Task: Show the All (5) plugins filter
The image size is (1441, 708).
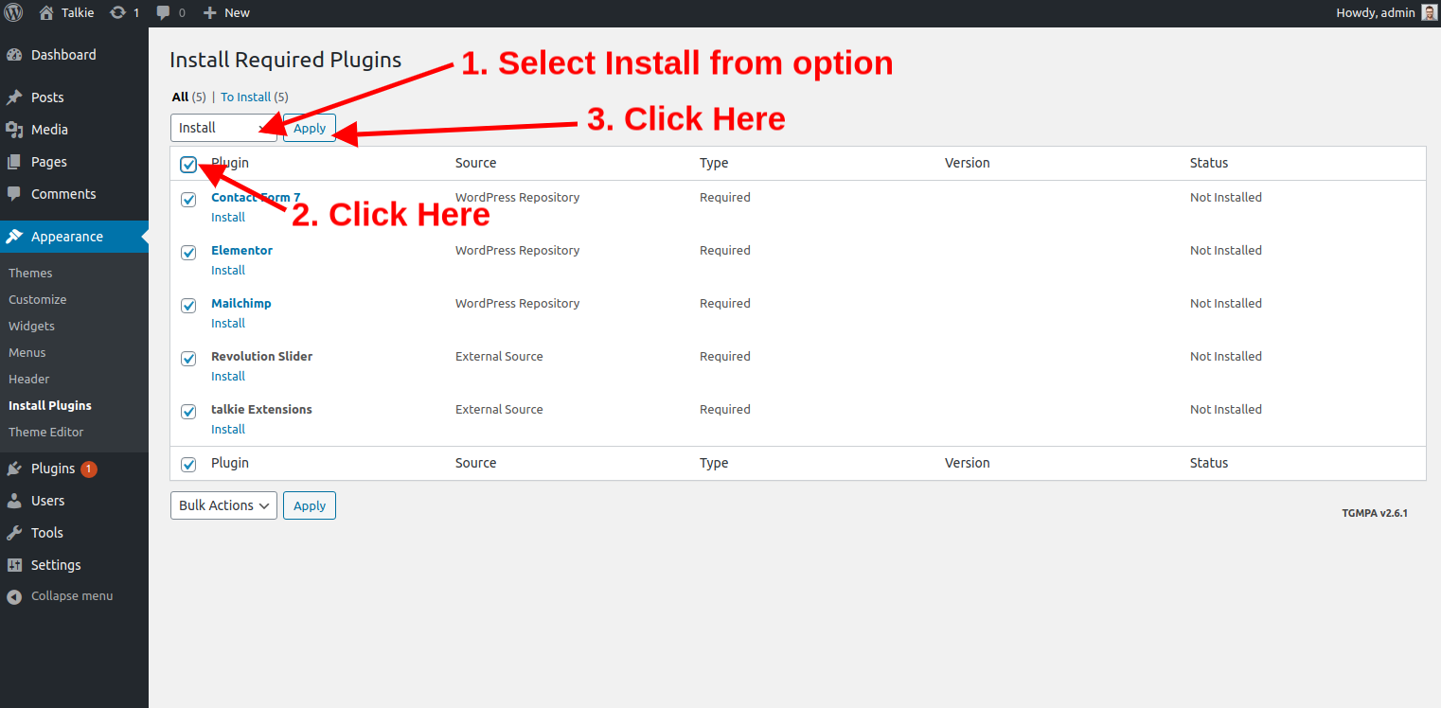Action: [188, 97]
